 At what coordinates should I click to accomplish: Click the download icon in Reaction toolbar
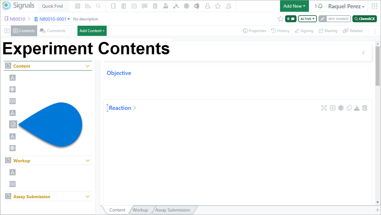(x=357, y=108)
